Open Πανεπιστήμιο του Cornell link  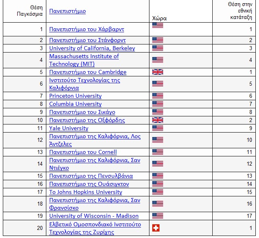tap(83, 152)
